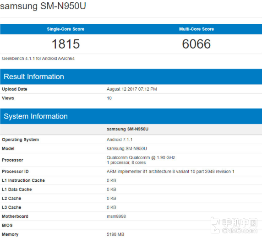Click the L3 Cache 0 KB value
Viewport: 262px width, 238px height.
pyautogui.click(x=111, y=207)
